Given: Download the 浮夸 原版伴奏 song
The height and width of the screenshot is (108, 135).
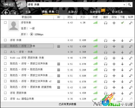Looking at the screenshot, I should [x=122, y=93].
